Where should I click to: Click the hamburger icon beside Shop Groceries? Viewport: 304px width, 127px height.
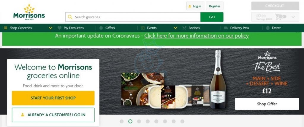(x=5, y=28)
